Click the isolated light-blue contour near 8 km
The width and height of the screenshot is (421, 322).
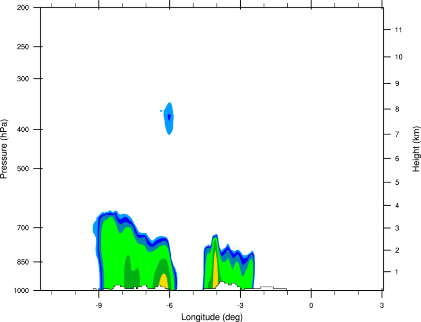168,118
